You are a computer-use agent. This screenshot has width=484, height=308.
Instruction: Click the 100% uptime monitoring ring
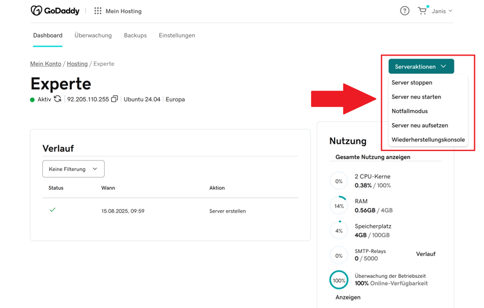(x=339, y=280)
